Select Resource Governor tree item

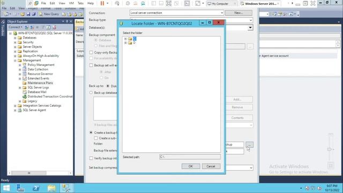coord(40,74)
